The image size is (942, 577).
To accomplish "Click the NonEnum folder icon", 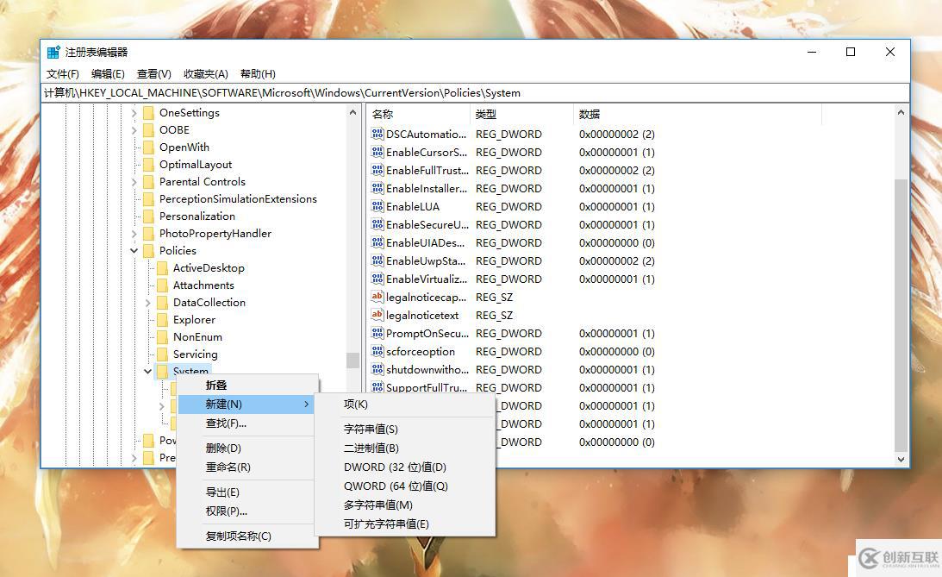I will pyautogui.click(x=162, y=336).
